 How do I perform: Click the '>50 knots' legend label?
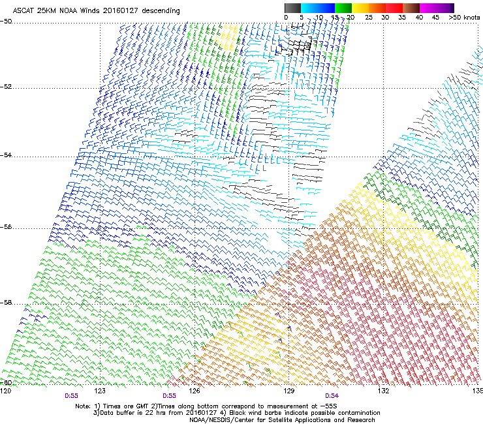pyautogui.click(x=465, y=18)
